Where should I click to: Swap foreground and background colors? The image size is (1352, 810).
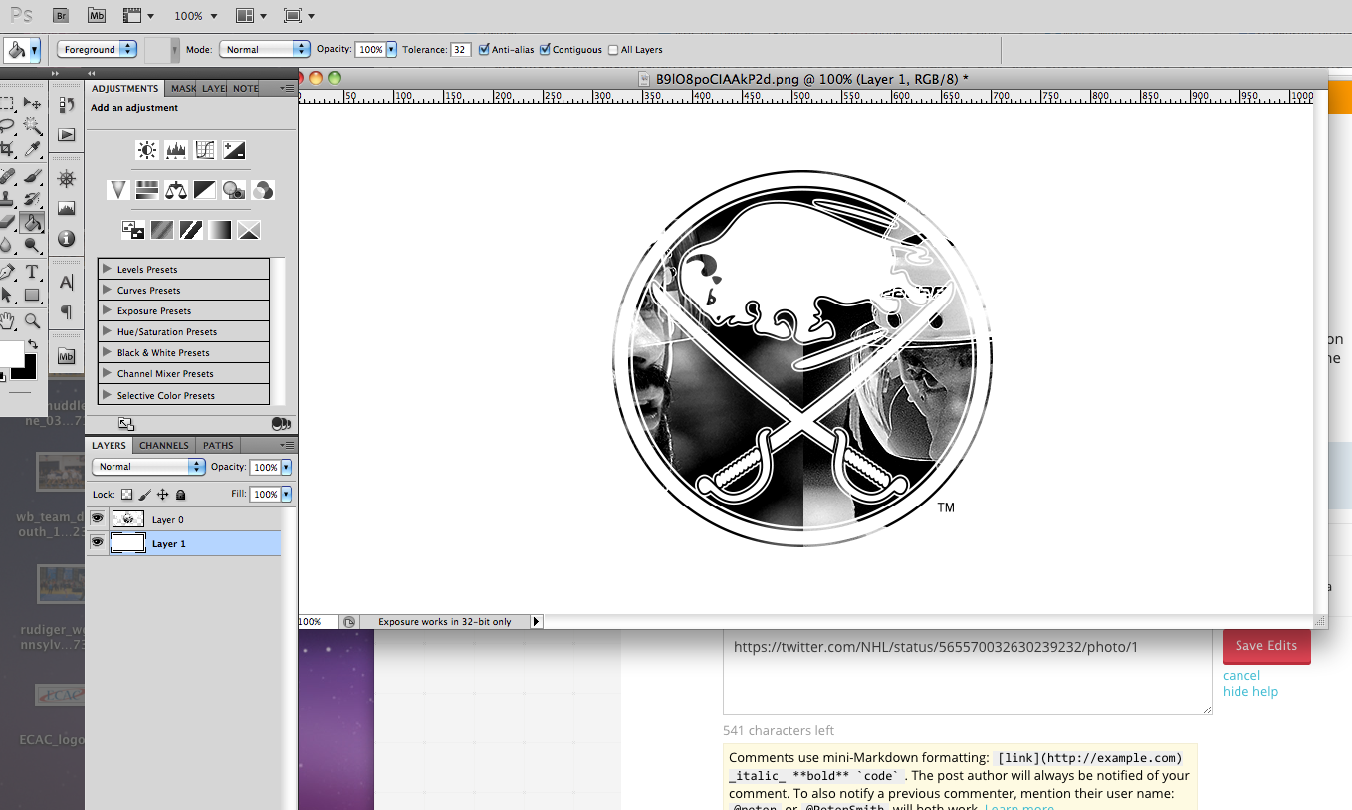(x=32, y=344)
